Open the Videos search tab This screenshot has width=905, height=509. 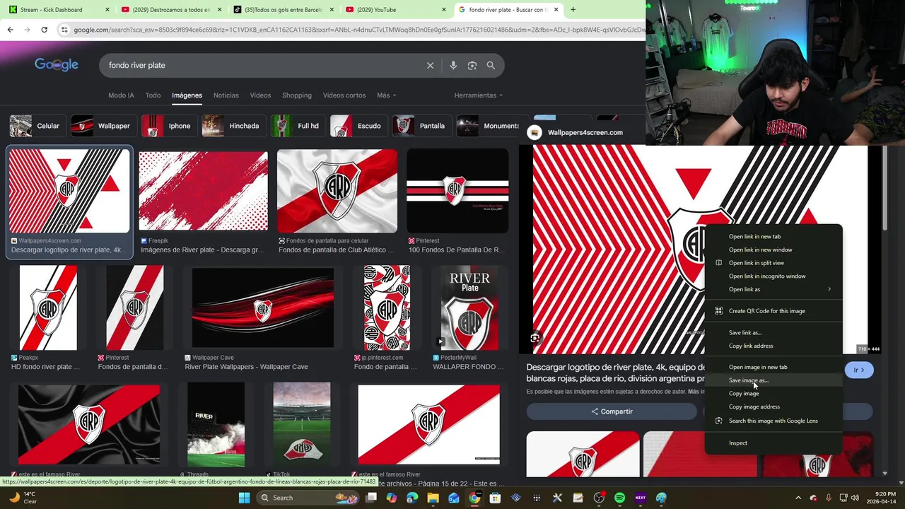point(260,95)
